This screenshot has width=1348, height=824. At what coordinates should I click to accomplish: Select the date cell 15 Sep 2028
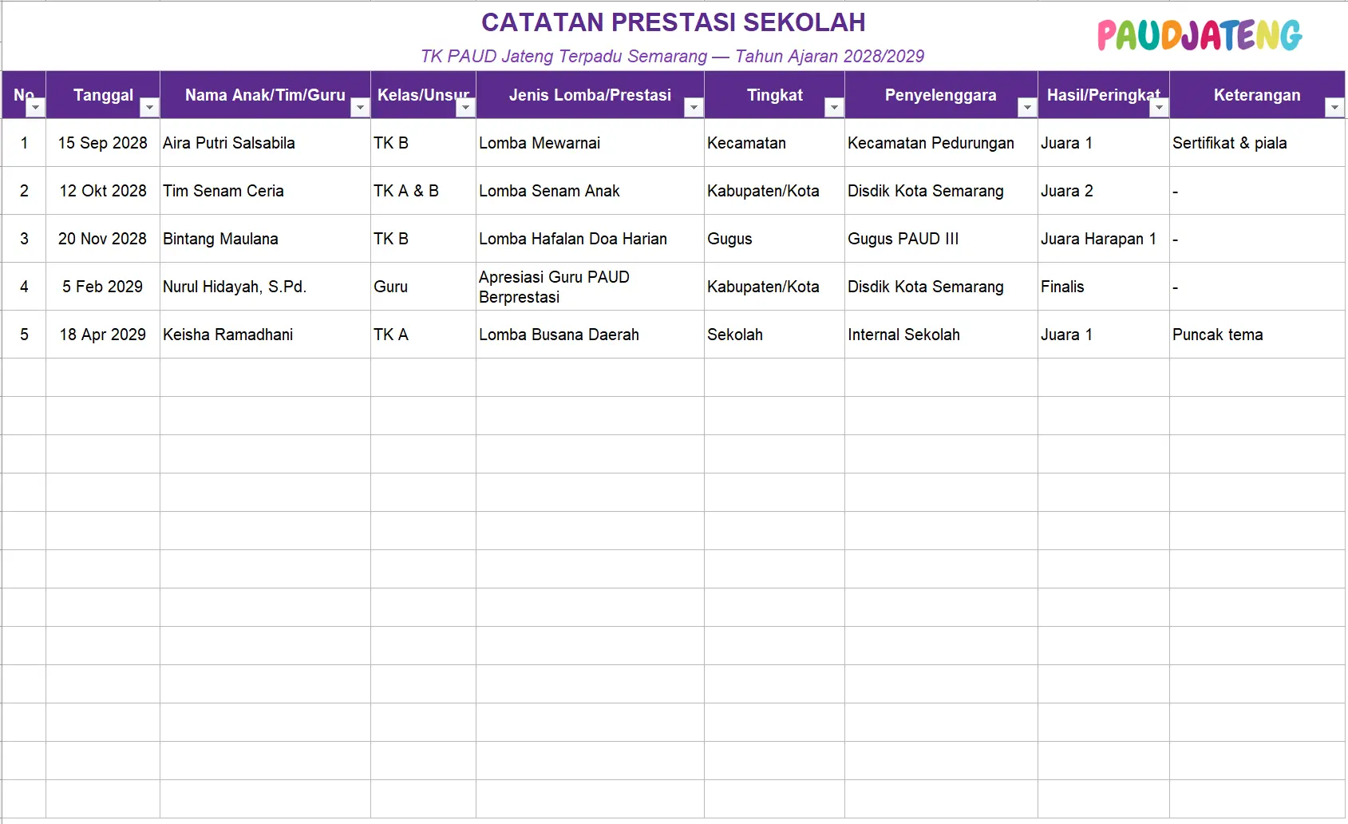[x=103, y=143]
